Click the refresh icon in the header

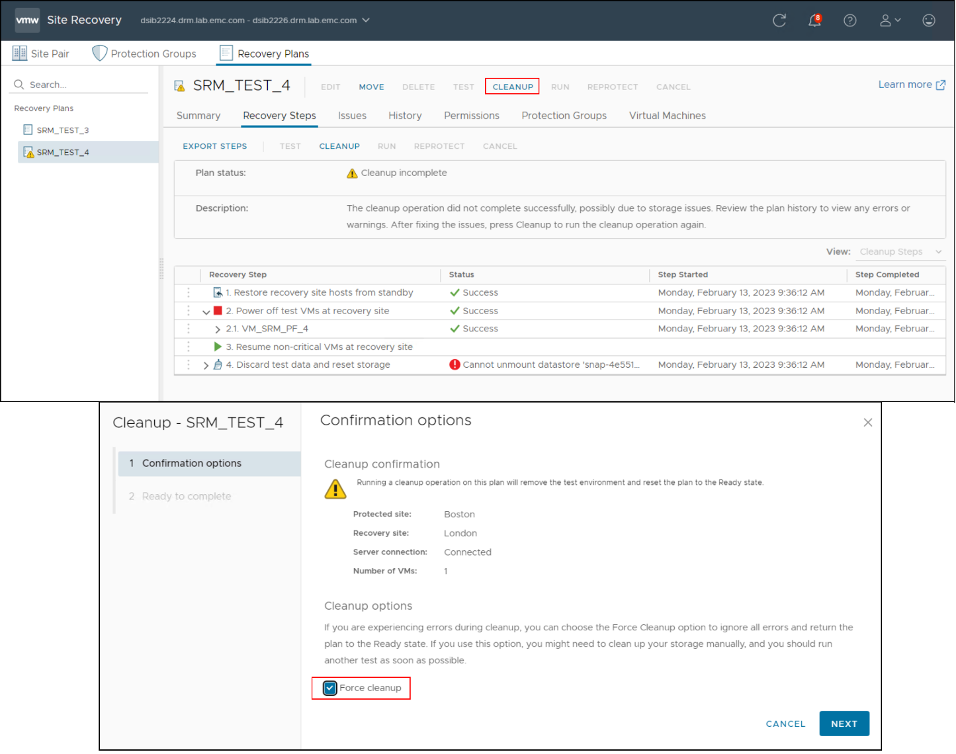coord(779,21)
